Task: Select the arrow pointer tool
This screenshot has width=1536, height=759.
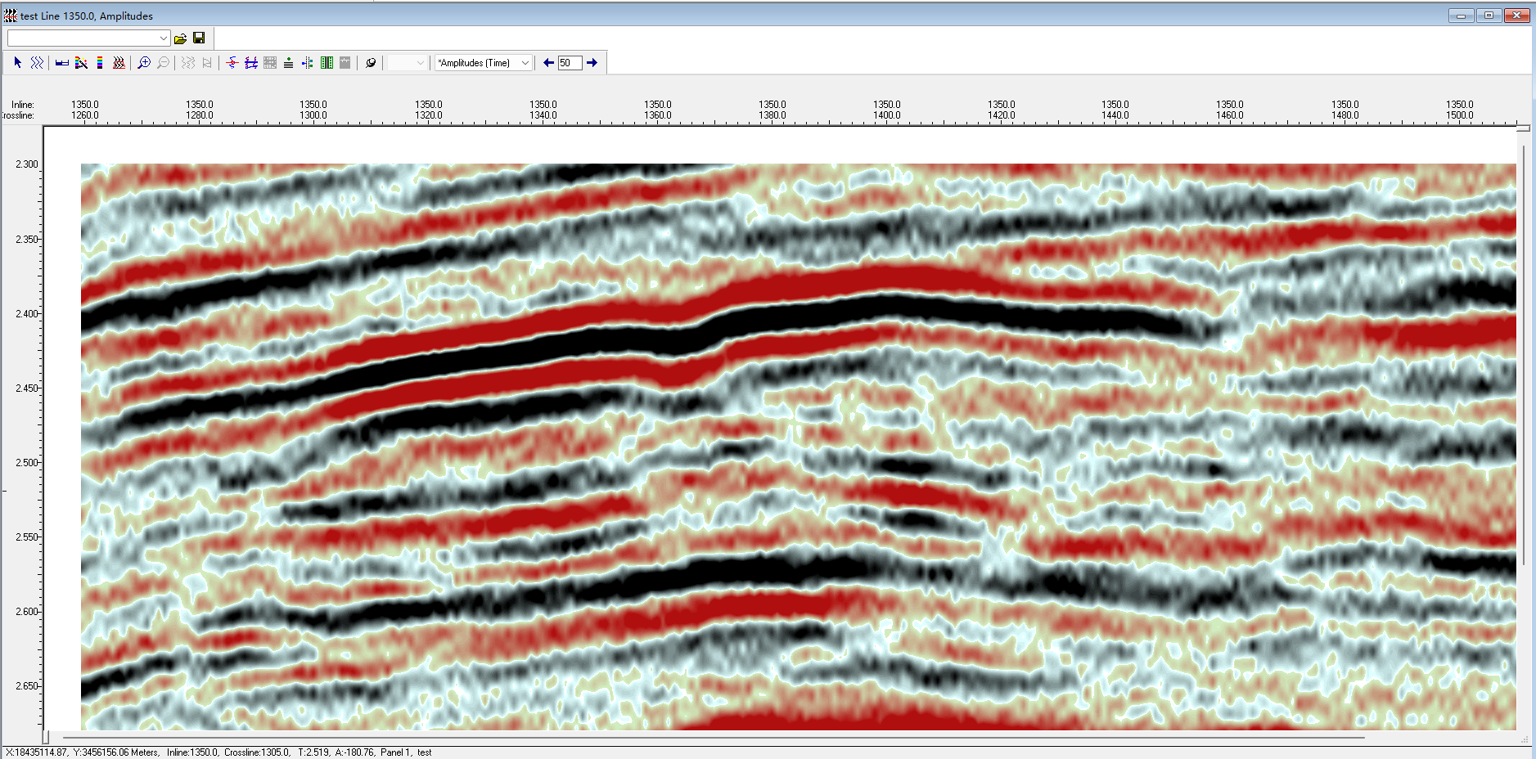Action: (18, 62)
